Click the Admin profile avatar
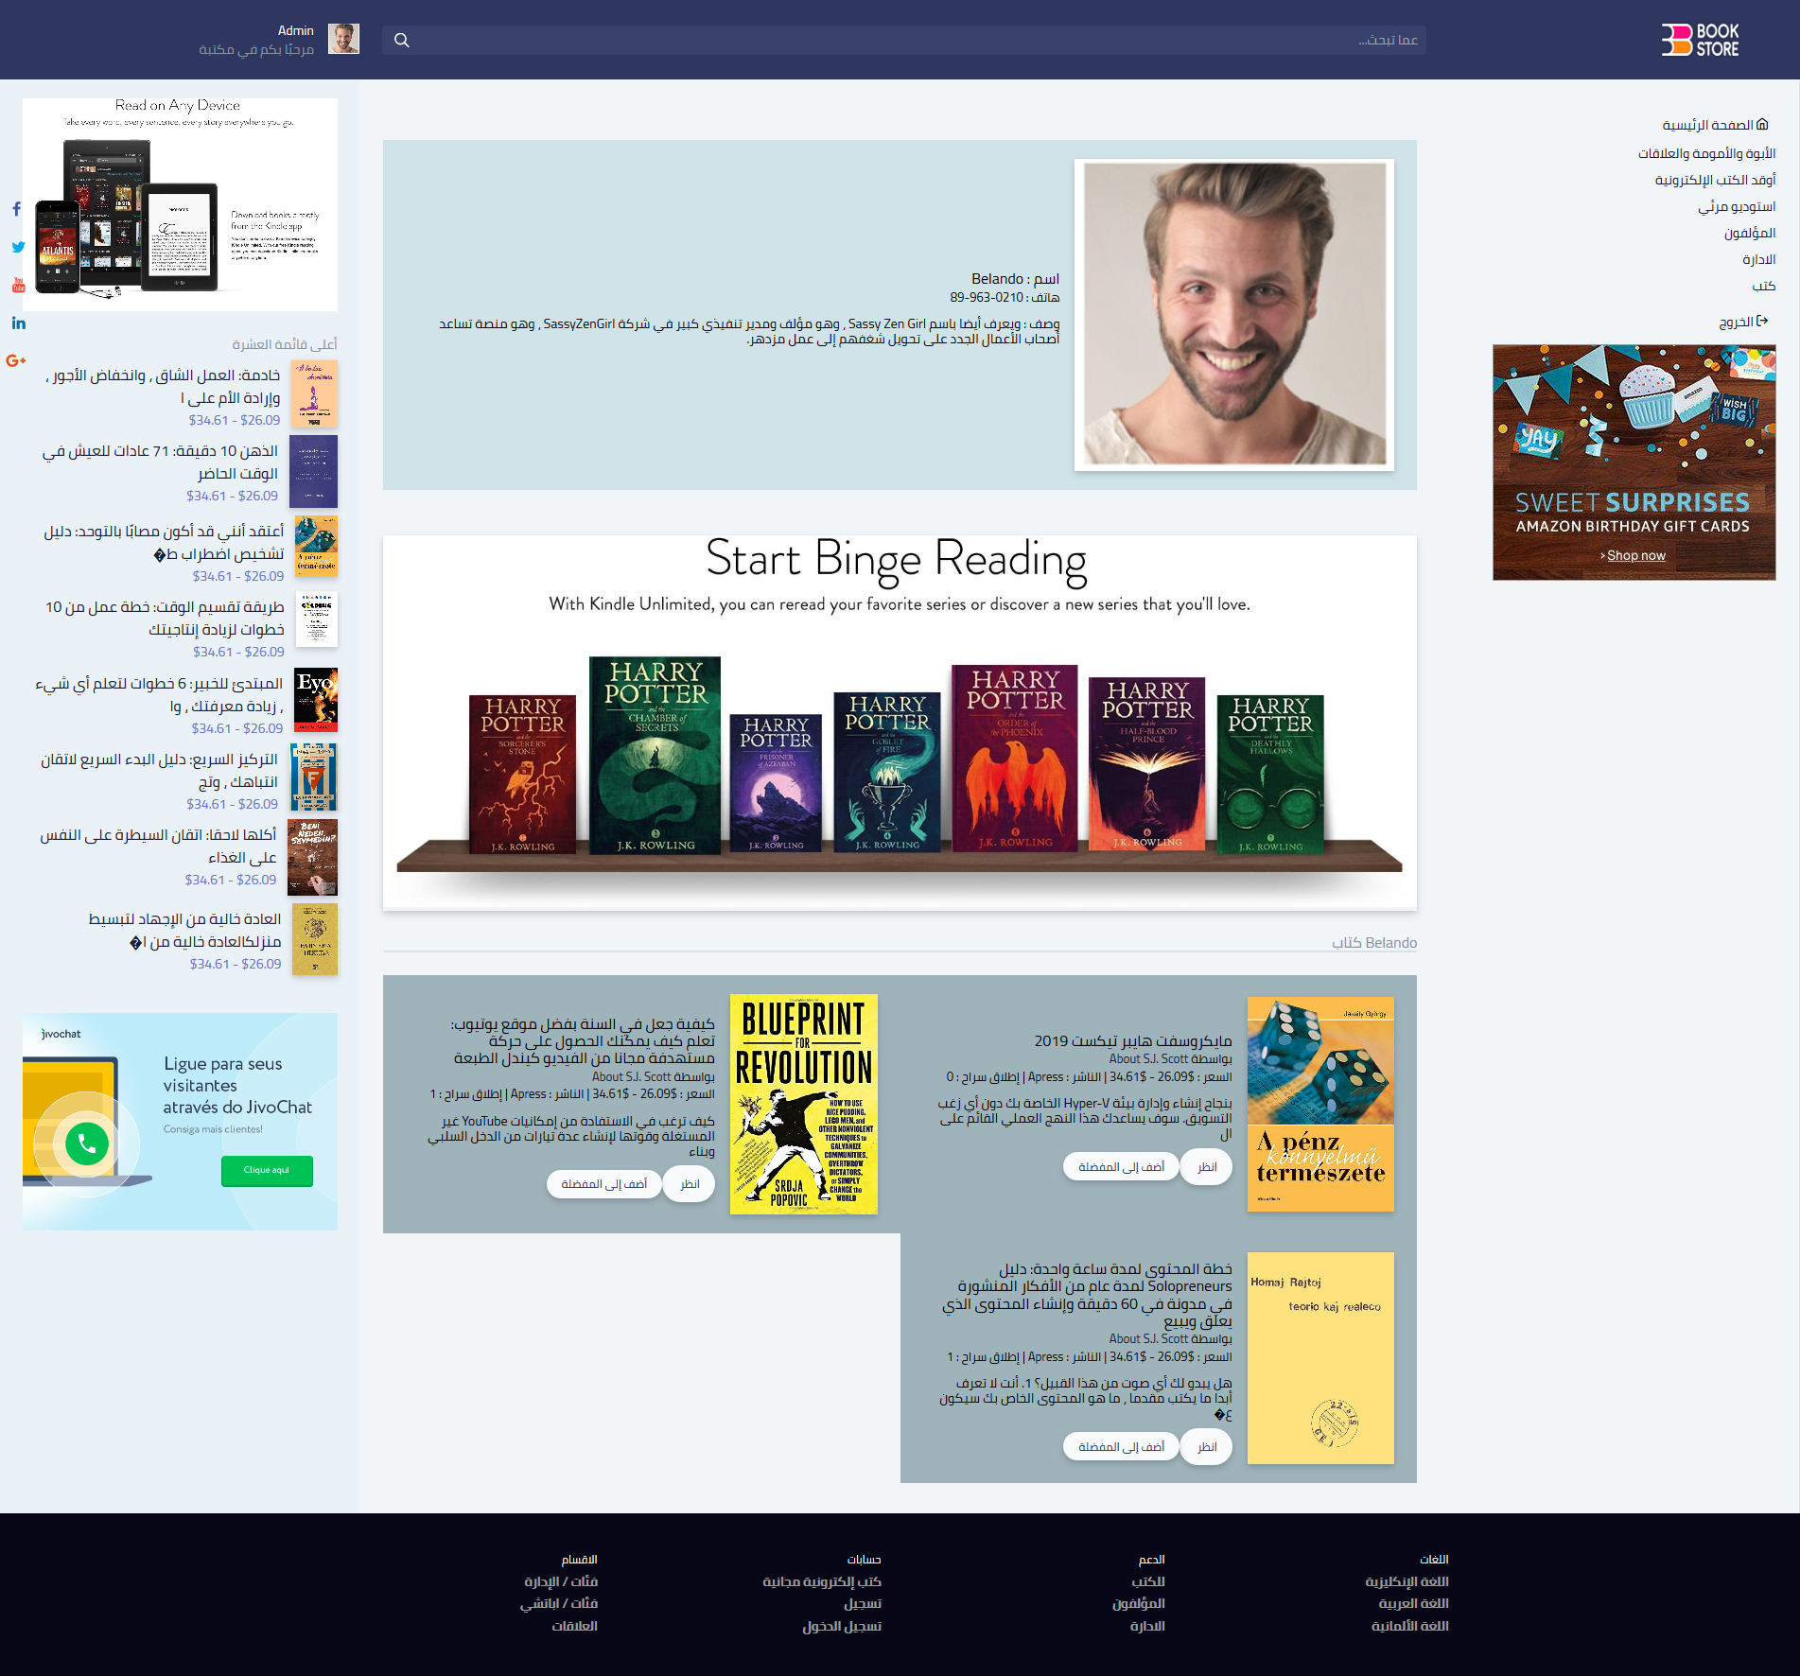The image size is (1800, 1676). (344, 40)
